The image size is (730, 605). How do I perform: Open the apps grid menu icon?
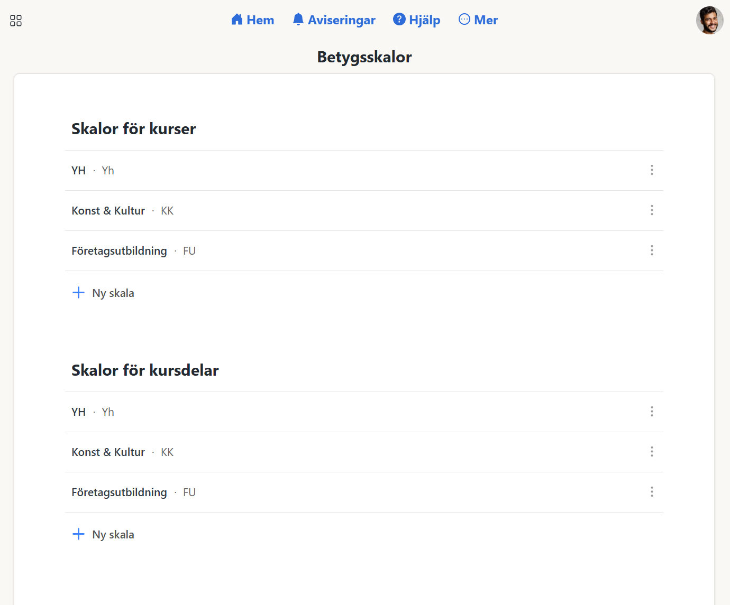(x=16, y=21)
